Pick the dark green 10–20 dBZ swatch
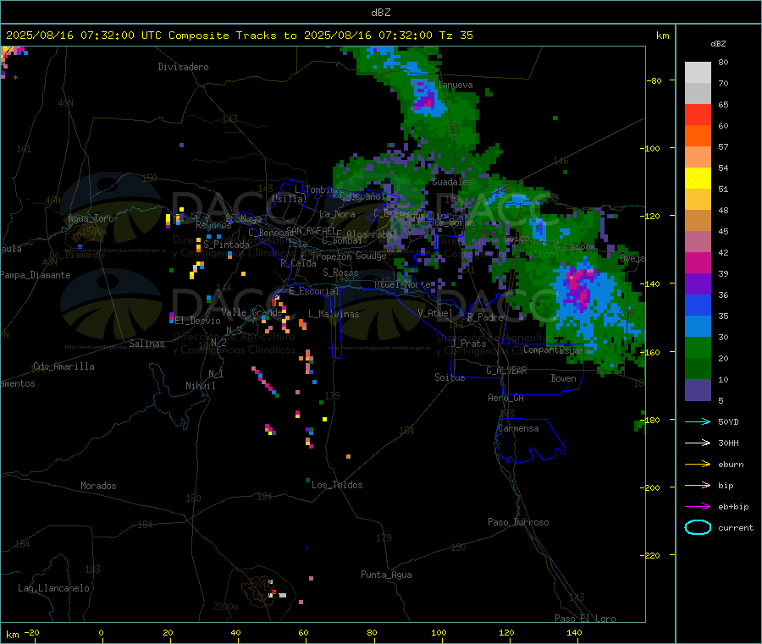 [698, 369]
